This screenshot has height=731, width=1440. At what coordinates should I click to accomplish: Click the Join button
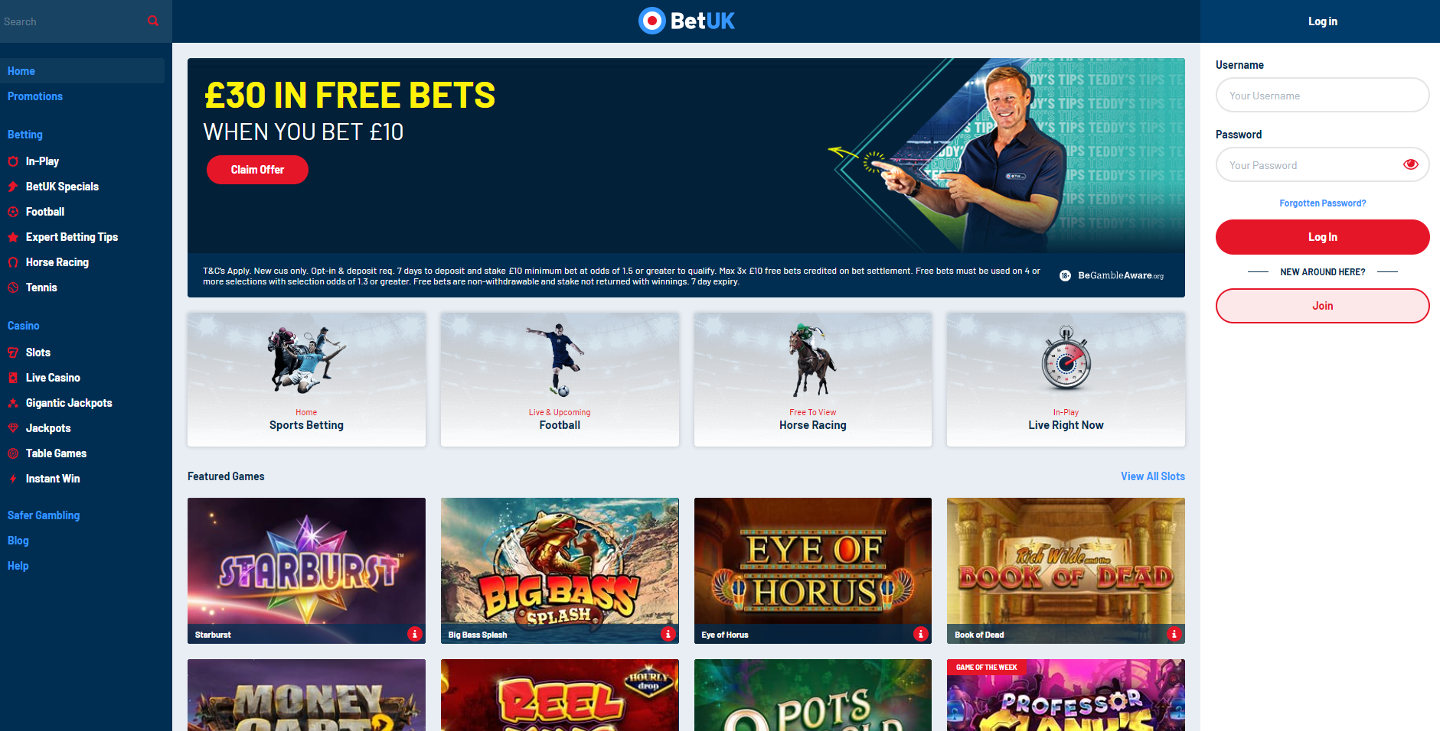tap(1322, 306)
